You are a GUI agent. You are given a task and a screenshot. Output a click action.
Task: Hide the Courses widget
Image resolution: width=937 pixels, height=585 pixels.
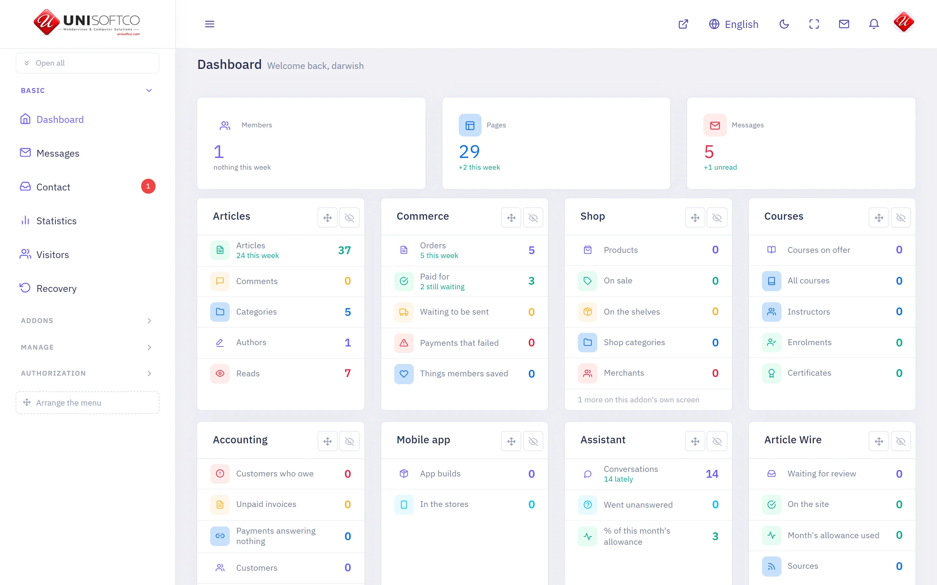click(x=901, y=217)
